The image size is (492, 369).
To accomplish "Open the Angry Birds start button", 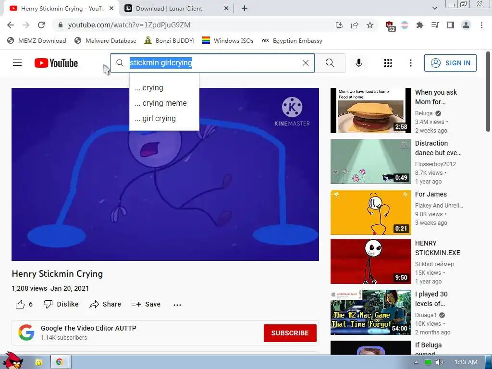I will (12, 360).
